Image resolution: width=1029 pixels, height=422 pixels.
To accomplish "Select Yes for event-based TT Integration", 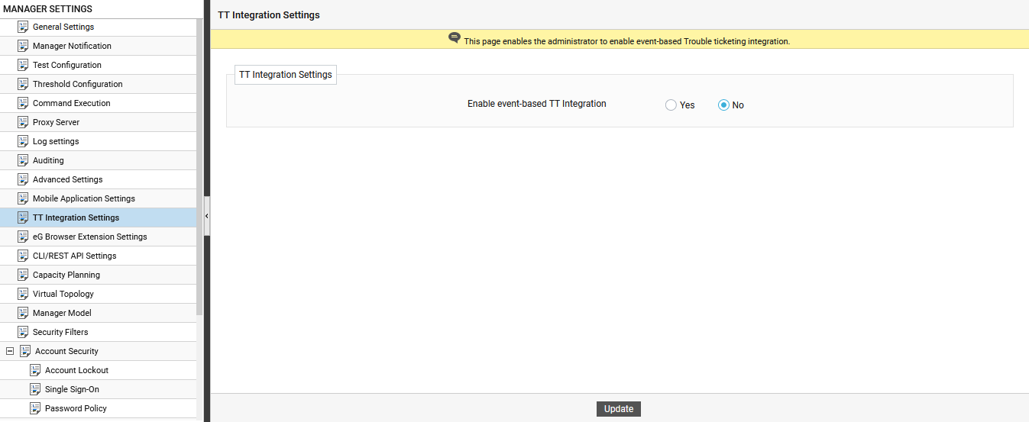I will [671, 105].
